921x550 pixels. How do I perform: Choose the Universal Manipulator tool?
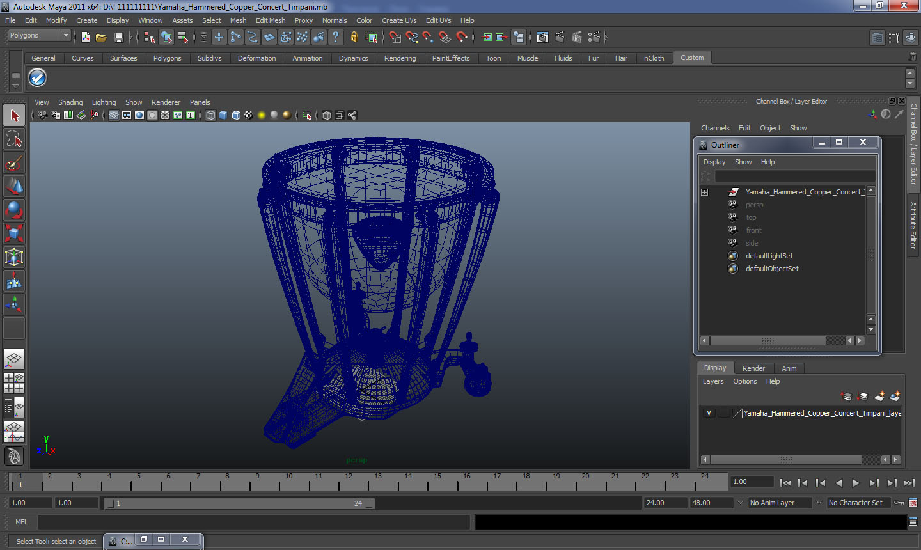14,257
